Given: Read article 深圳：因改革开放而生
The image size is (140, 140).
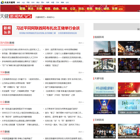Looking at the screenshot, I should tap(61, 49).
